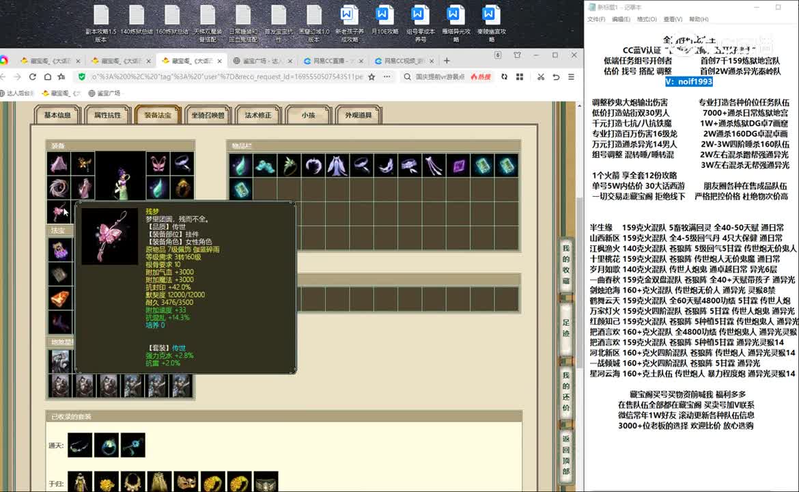Click the golden flower hairpin equipment icon
The height and width of the screenshot is (492, 799).
coord(83,164)
